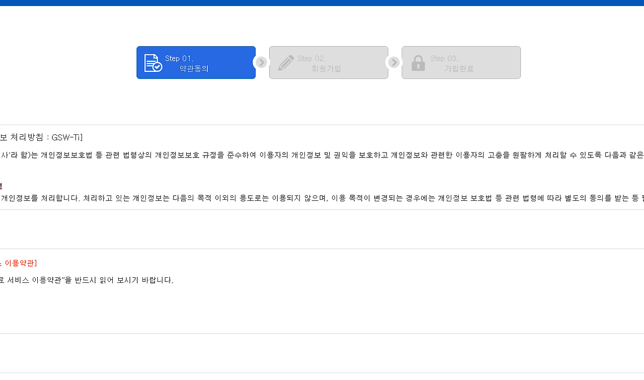The height and width of the screenshot is (380, 644).
Task: Click the gray pencil icon for 회원가입
Action: point(286,62)
